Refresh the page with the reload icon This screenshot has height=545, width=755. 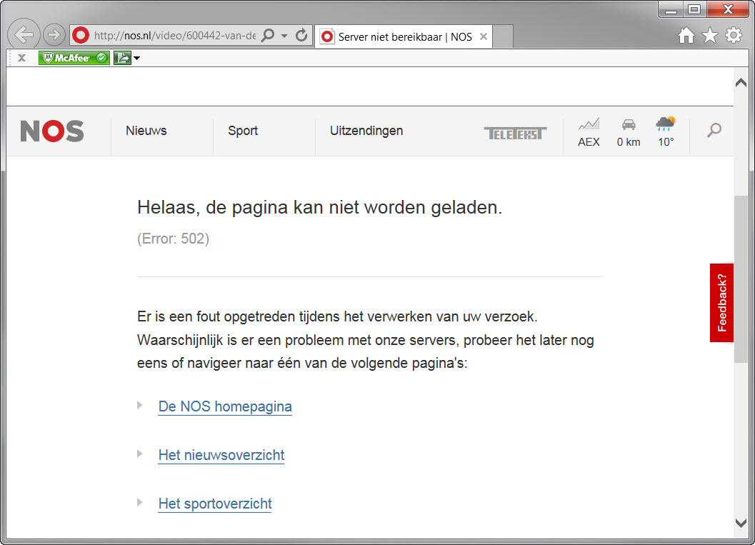click(301, 35)
